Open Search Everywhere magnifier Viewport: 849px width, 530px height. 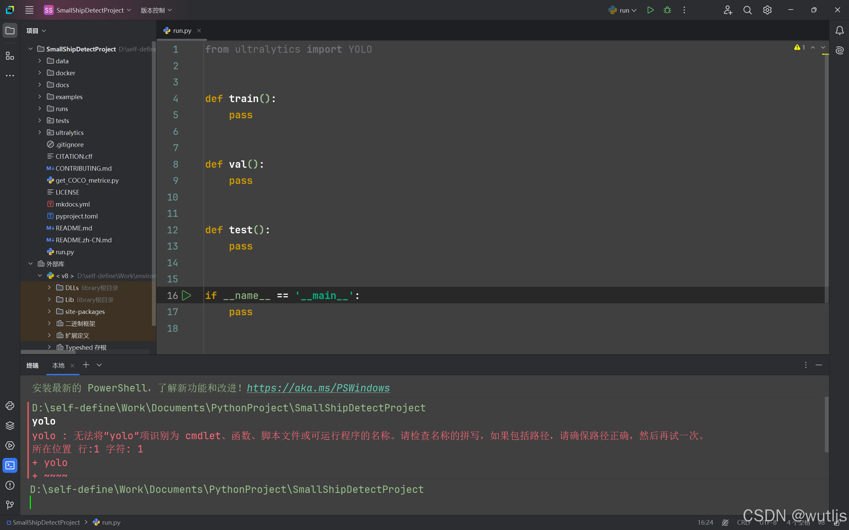pyautogui.click(x=747, y=10)
